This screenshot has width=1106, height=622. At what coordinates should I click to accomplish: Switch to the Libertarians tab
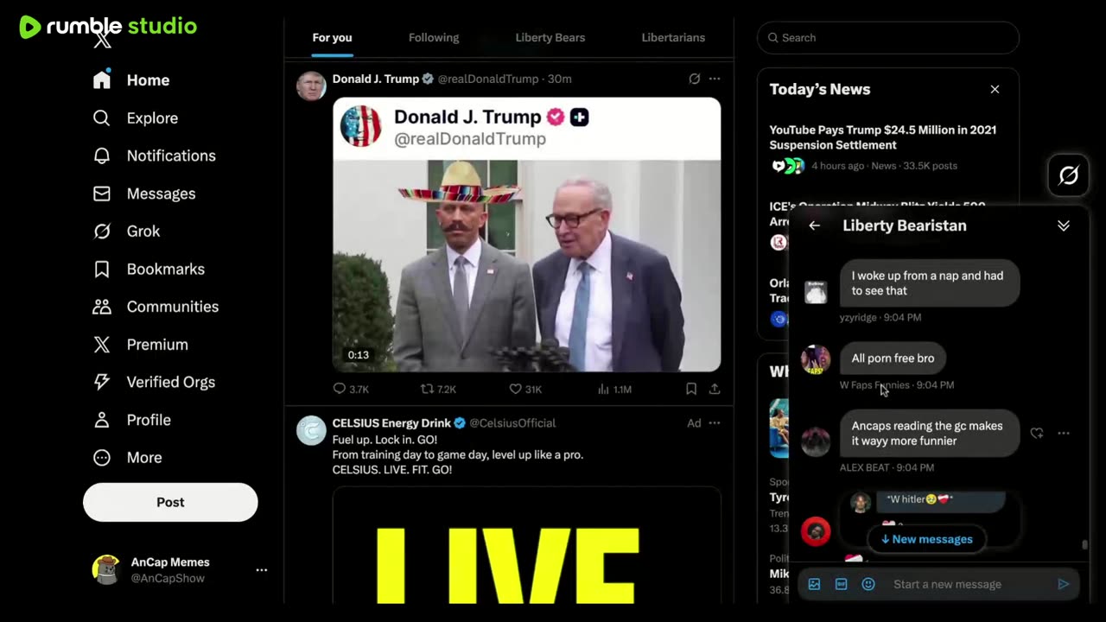click(673, 38)
